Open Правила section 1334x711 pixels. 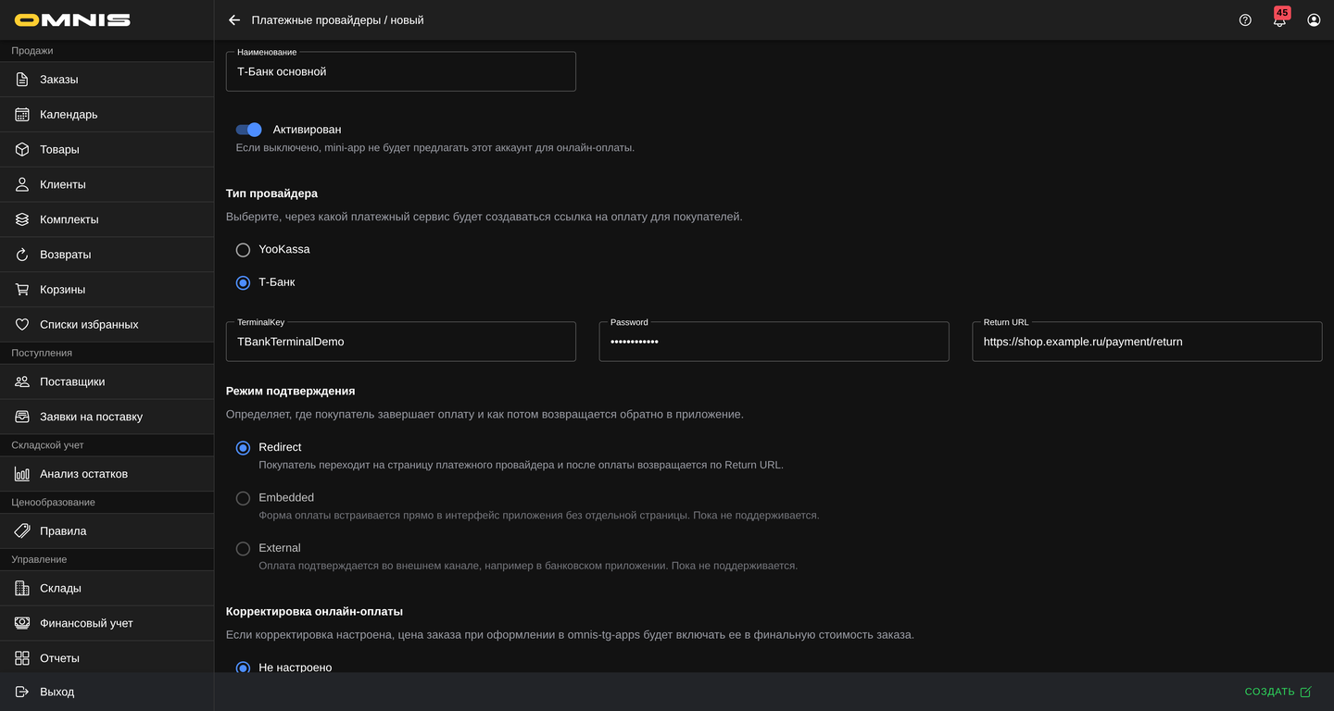tap(107, 531)
